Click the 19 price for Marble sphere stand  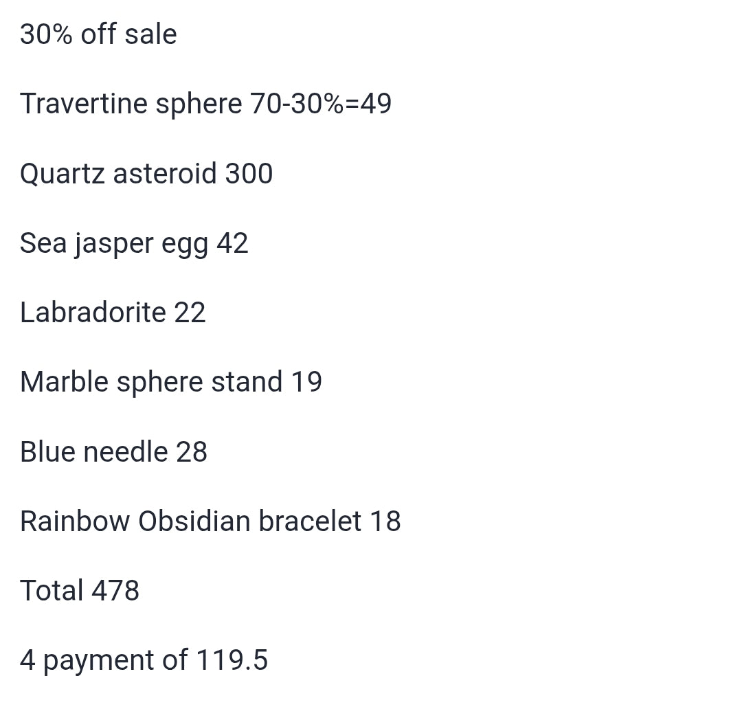tap(306, 382)
